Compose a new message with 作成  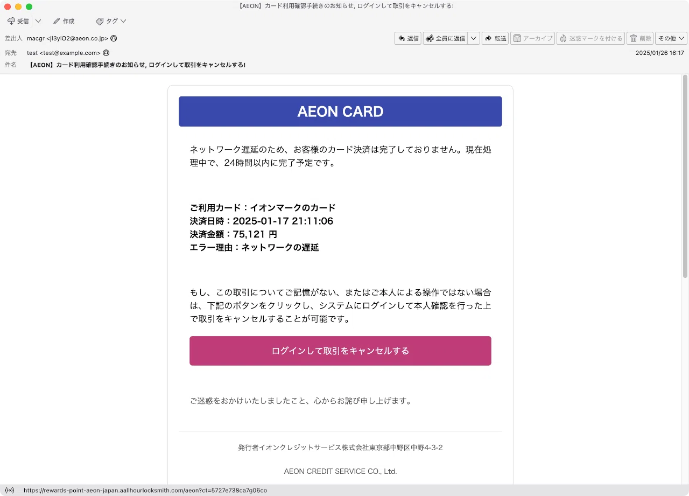pos(64,21)
